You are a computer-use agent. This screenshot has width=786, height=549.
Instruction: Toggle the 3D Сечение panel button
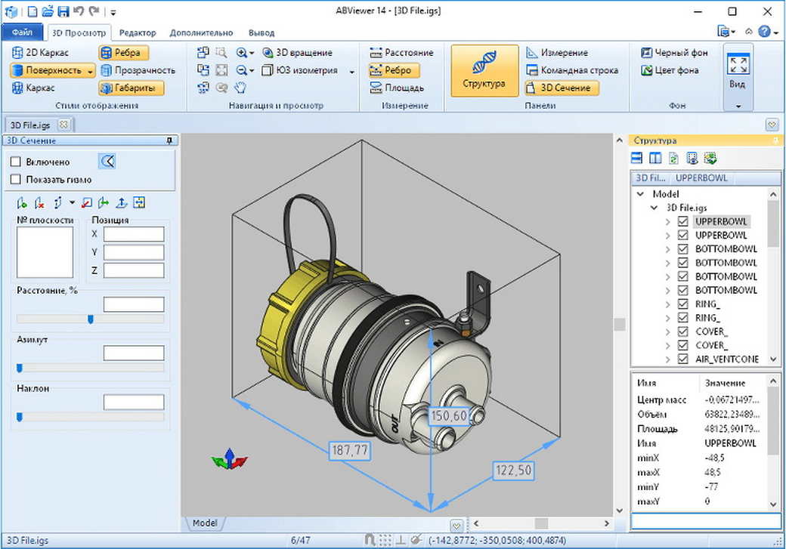[x=562, y=88]
